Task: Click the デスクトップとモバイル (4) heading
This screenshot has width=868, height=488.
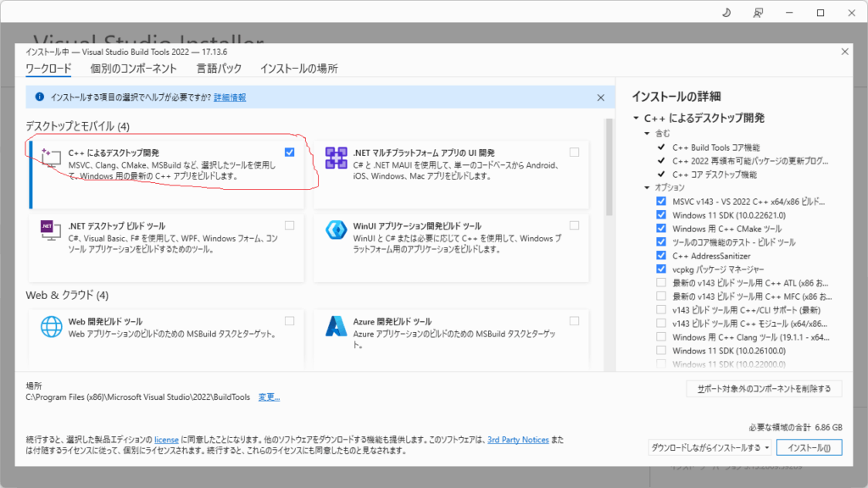Action: coord(77,126)
